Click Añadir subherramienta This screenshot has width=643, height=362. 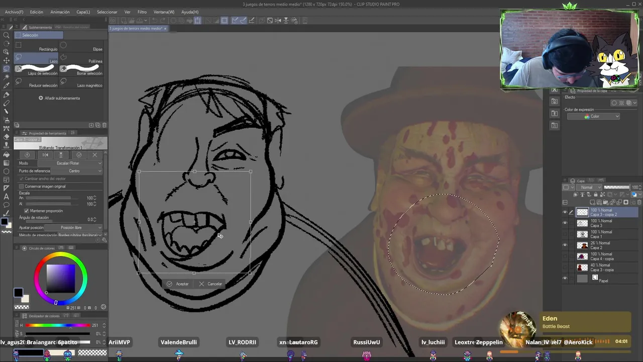pos(59,98)
